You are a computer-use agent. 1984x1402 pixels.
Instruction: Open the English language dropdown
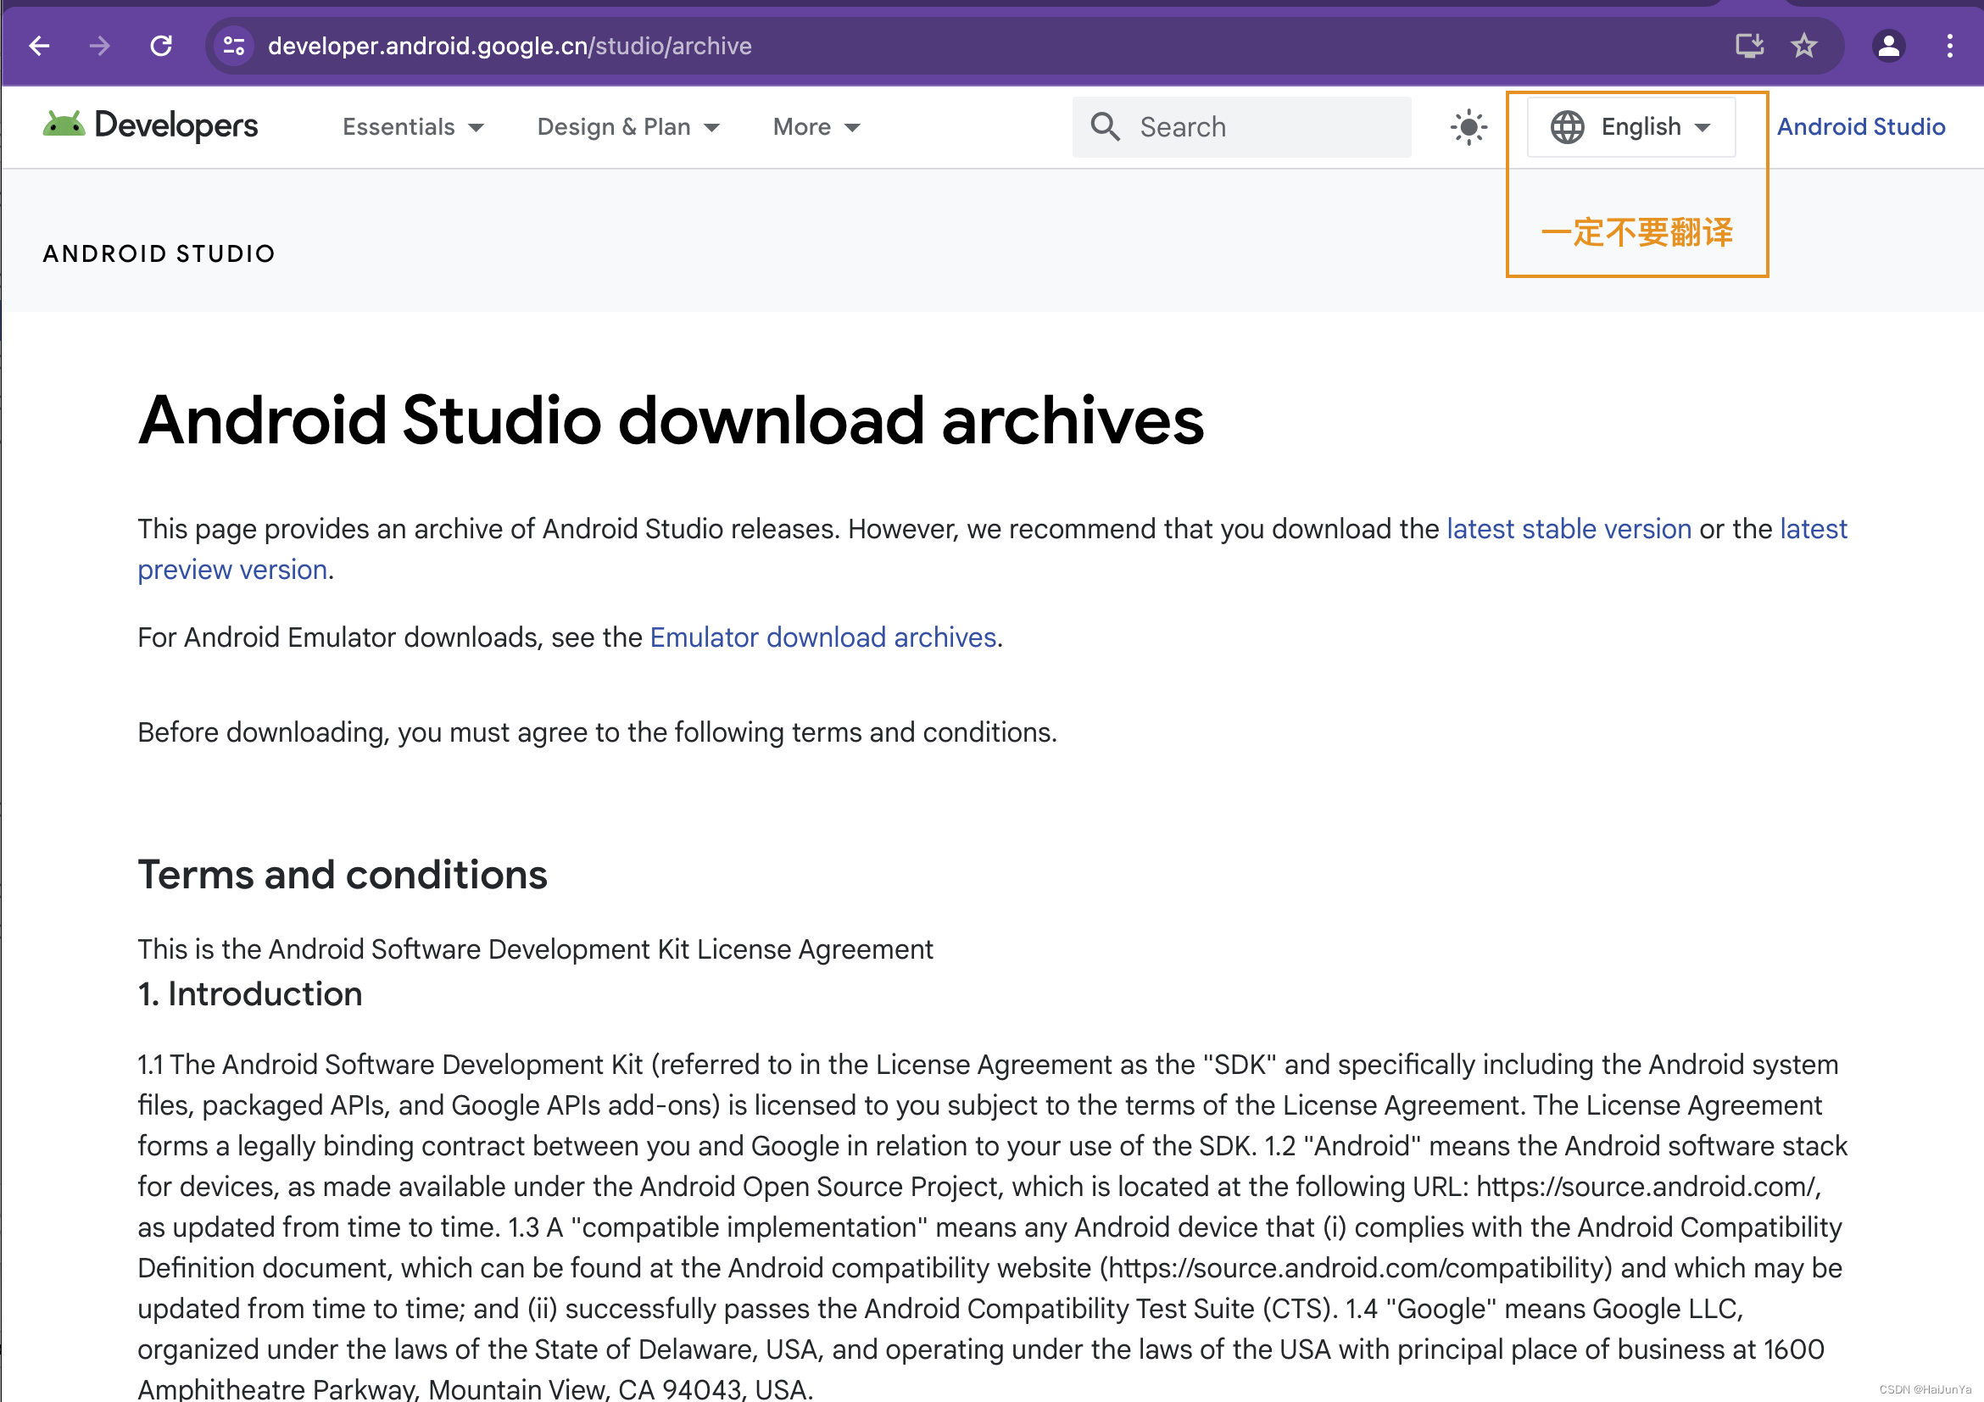[1631, 127]
